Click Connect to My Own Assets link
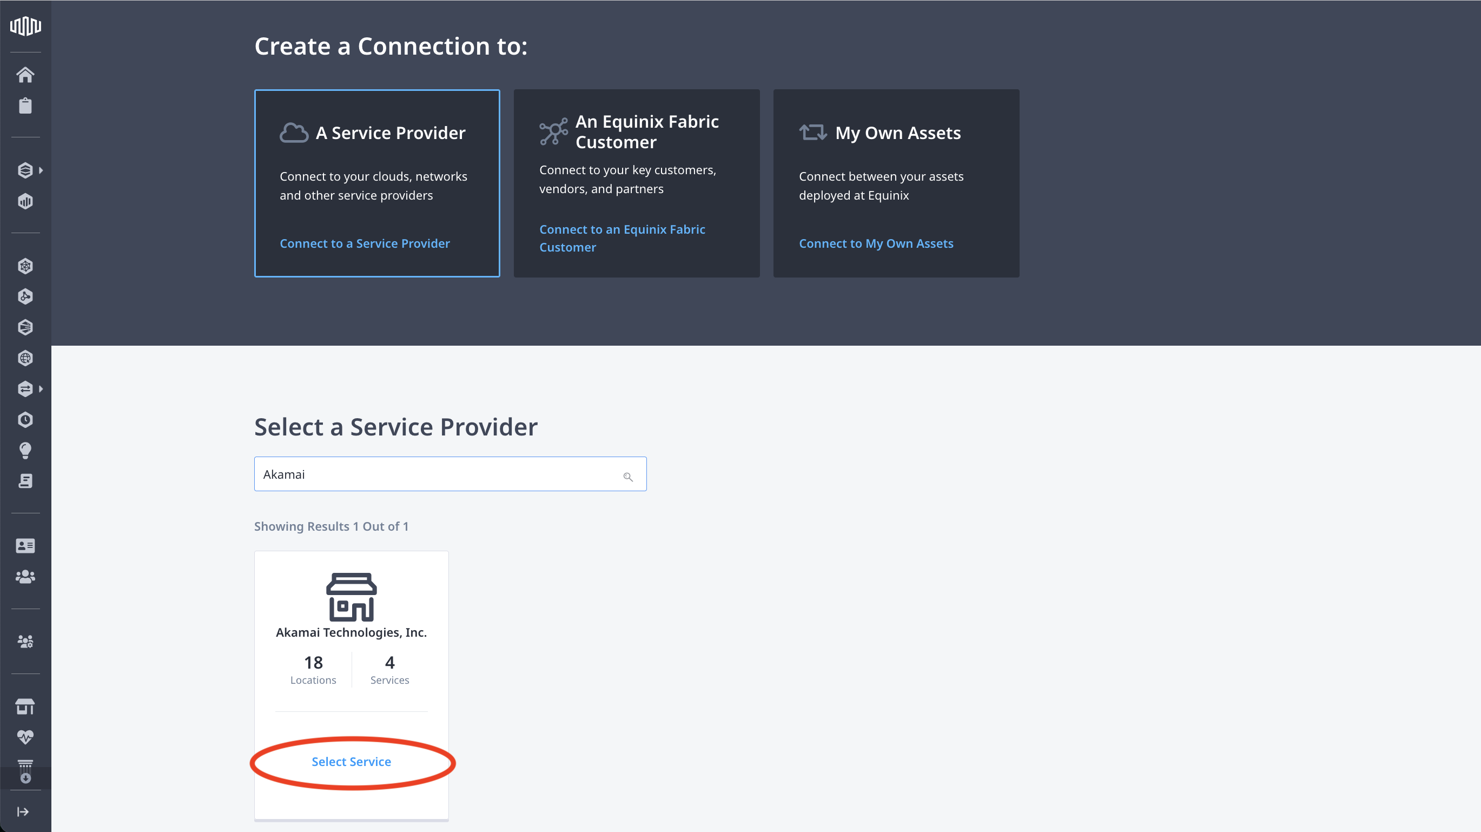Viewport: 1481px width, 832px height. click(876, 243)
